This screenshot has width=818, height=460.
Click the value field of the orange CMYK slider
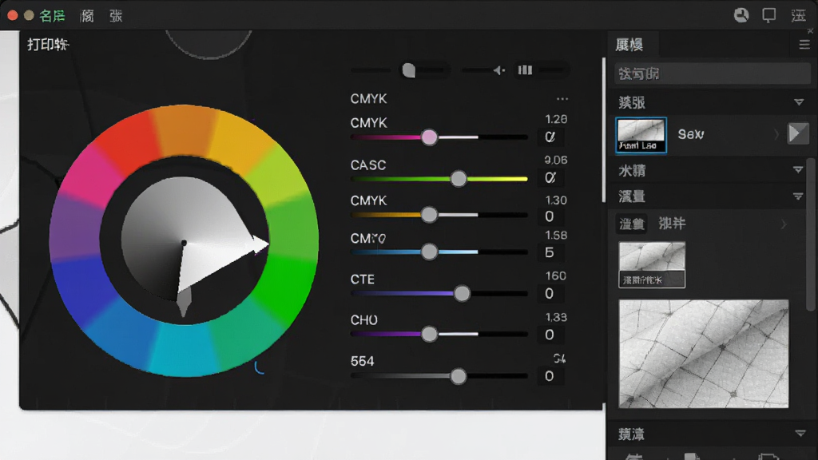click(550, 216)
